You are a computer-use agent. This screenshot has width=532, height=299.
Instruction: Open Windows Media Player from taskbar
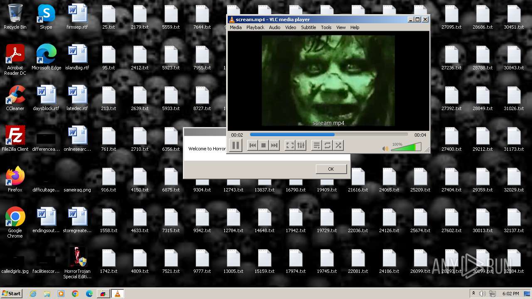(61, 294)
